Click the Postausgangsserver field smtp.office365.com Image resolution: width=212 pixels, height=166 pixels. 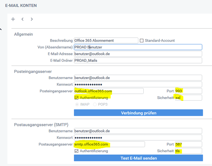109,144
